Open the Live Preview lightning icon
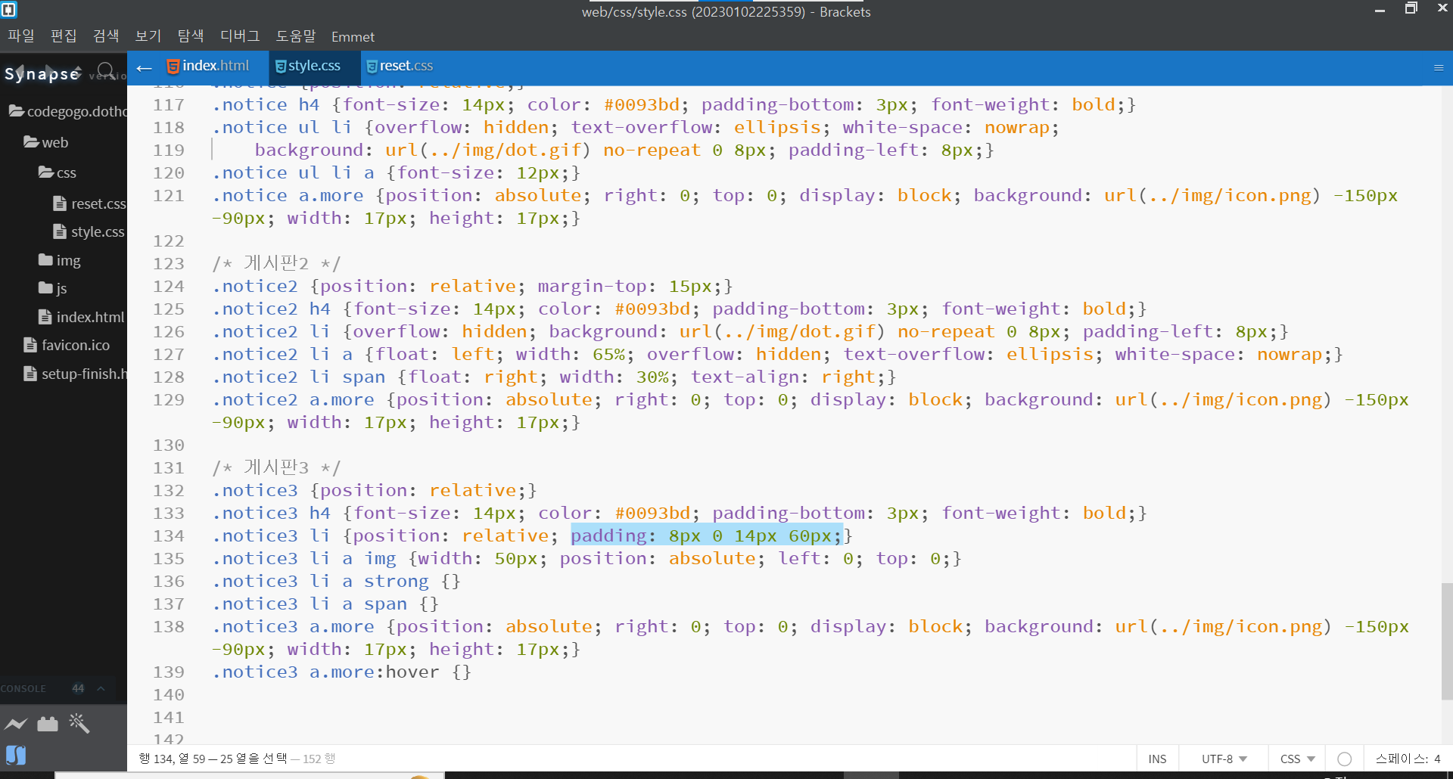This screenshot has height=779, width=1453. pyautogui.click(x=16, y=724)
